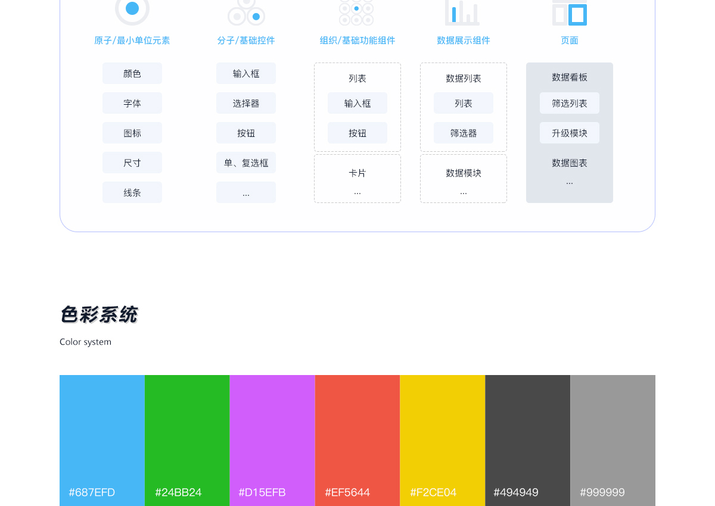Image resolution: width=715 pixels, height=506 pixels.
Task: Click the 数据列表 title
Action: (464, 78)
